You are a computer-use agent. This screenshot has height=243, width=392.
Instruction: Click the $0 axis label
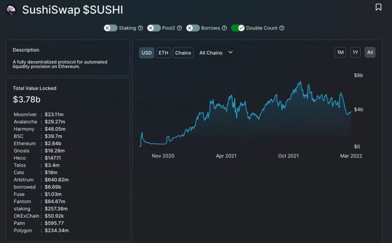pos(357,146)
